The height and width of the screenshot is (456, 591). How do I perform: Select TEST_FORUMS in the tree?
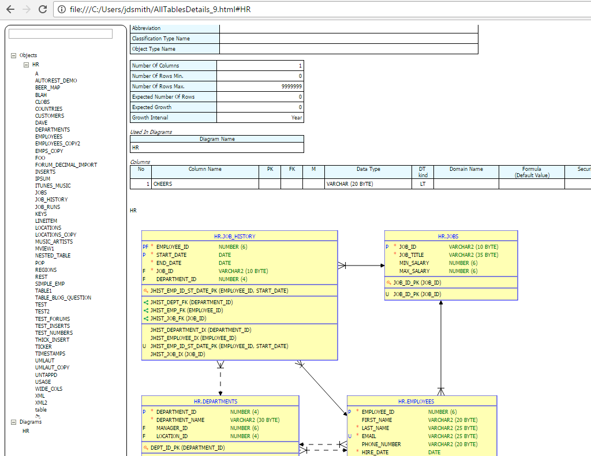click(x=53, y=319)
